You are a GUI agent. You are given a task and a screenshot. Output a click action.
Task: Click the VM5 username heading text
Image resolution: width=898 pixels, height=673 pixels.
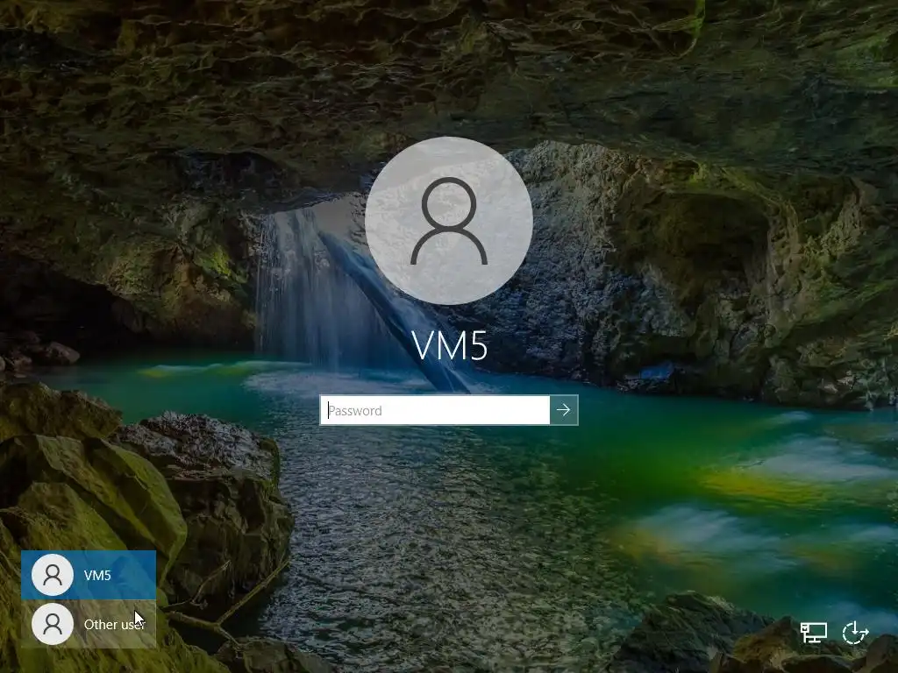(x=450, y=345)
